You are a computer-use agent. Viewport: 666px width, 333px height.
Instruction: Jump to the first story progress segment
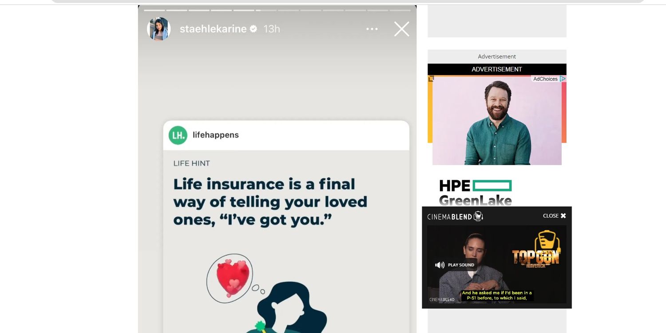154,10
